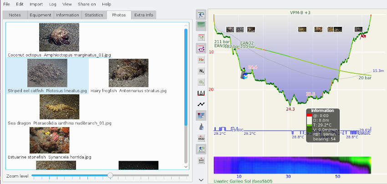The height and width of the screenshot is (184, 387).
Task: Click the red dive flag marker on profile
Action: pyautogui.click(x=363, y=36)
